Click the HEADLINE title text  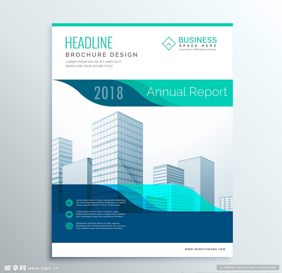[x=89, y=43]
